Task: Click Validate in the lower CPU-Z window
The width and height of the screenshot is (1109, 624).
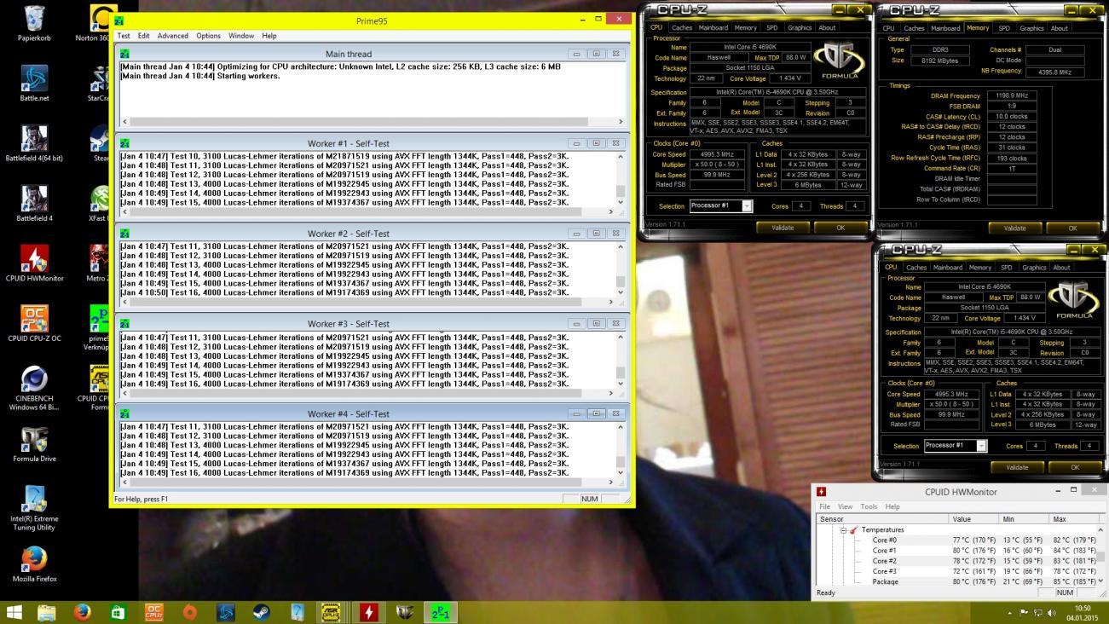Action: [x=1017, y=467]
